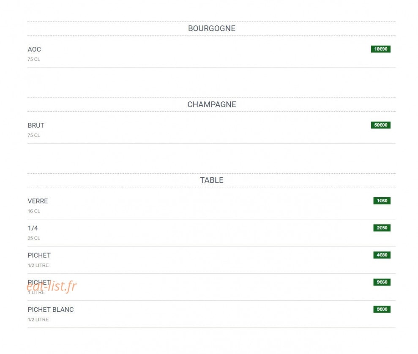418x354 pixels.
Task: Click the 2€50 price badge
Action: (x=382, y=228)
